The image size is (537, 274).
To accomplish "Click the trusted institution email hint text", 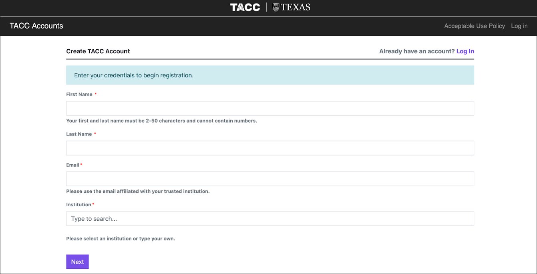I will [138, 191].
